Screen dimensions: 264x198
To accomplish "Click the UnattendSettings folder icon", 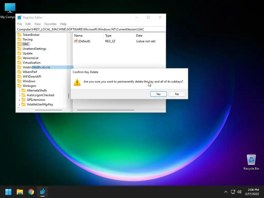I will [19, 49].
